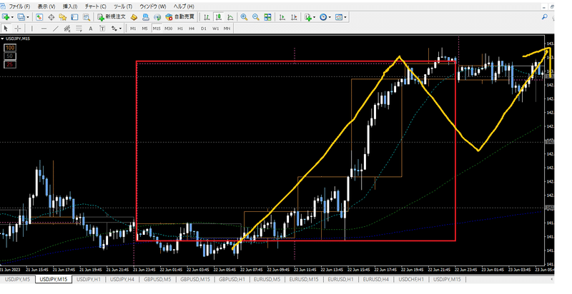This screenshot has width=572, height=294.
Task: Set timeframe to M5
Action: pos(145,29)
